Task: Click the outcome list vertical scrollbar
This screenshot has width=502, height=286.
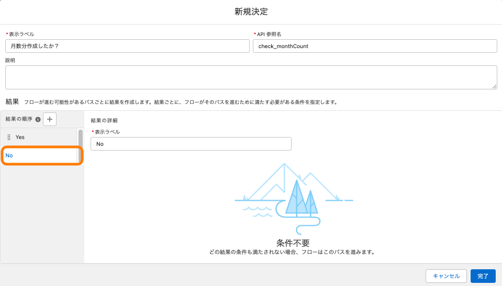Action: click(x=81, y=145)
